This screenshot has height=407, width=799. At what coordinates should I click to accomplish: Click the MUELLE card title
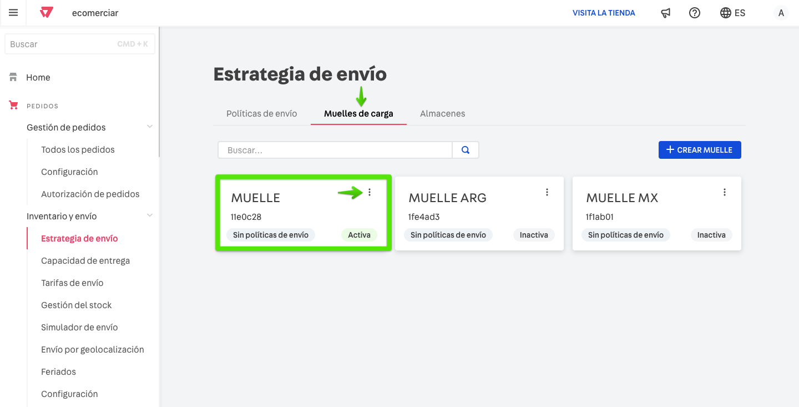[255, 198]
